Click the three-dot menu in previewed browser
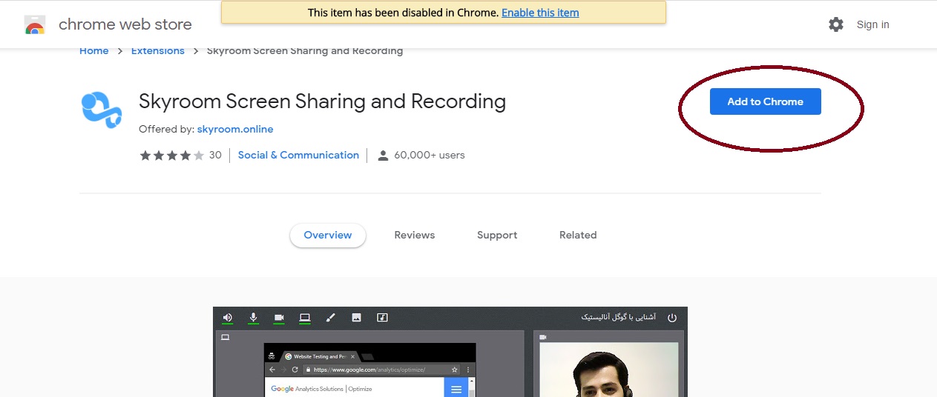The image size is (937, 397). pos(467,370)
